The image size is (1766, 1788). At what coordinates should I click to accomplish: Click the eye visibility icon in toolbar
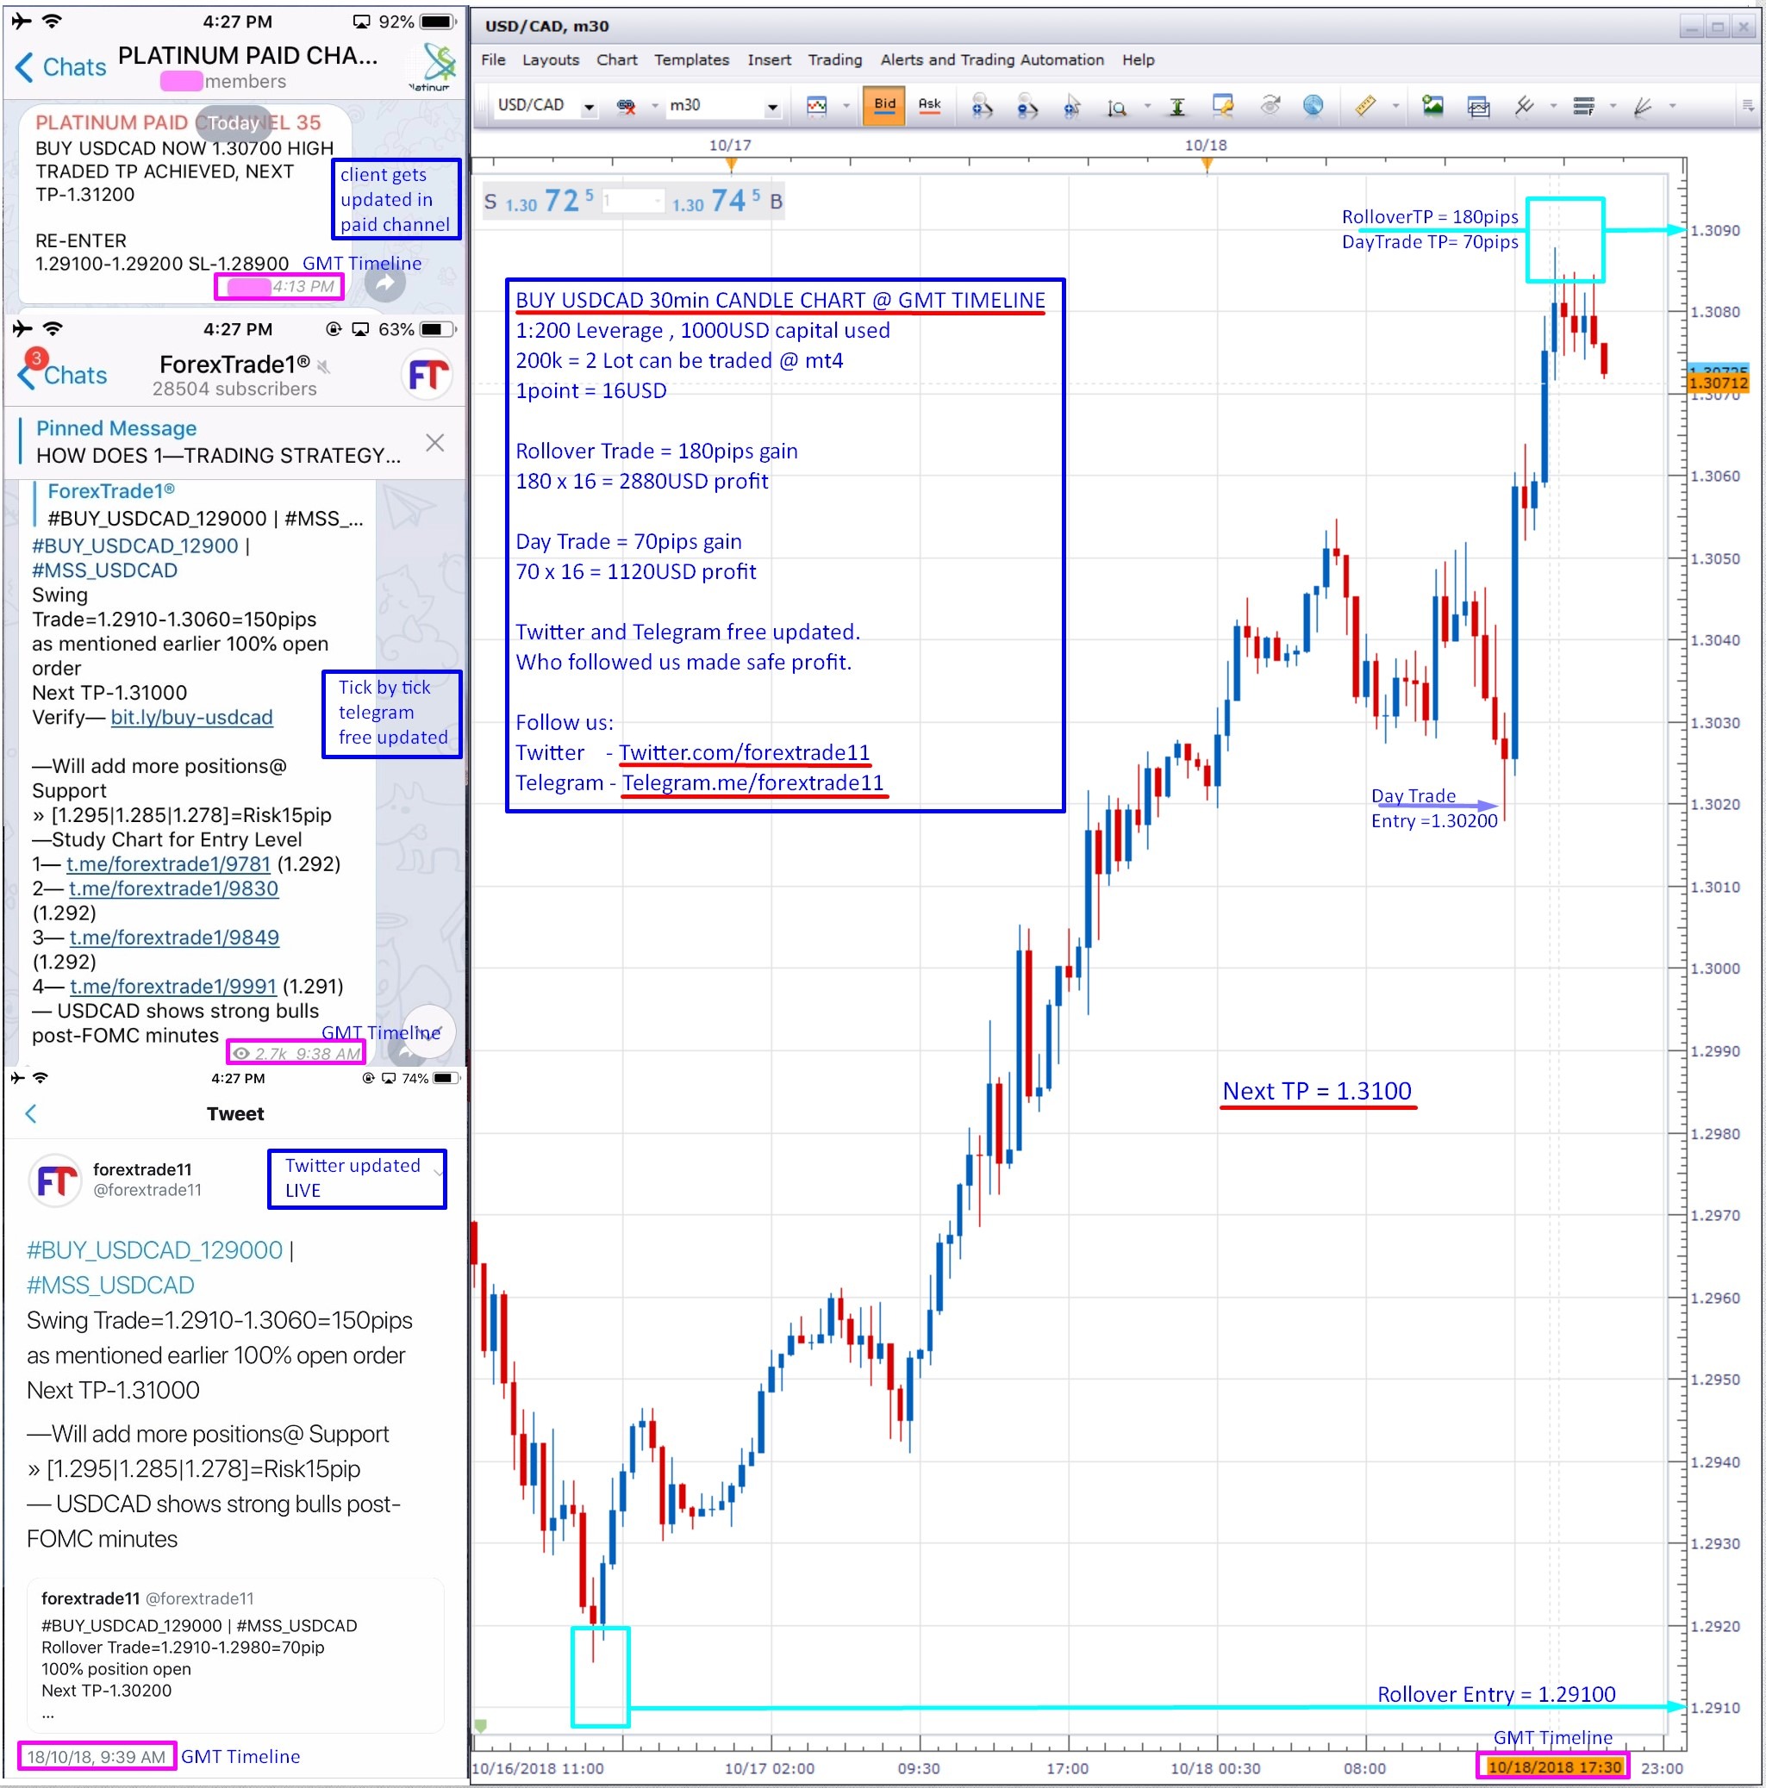[1270, 105]
